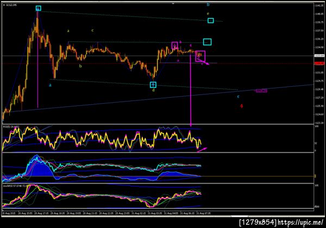Image resolution: width=326 pixels, height=228 pixels.
Task: Click the horizontal scrollbar thumb below the chart
Action: [x=239, y=217]
